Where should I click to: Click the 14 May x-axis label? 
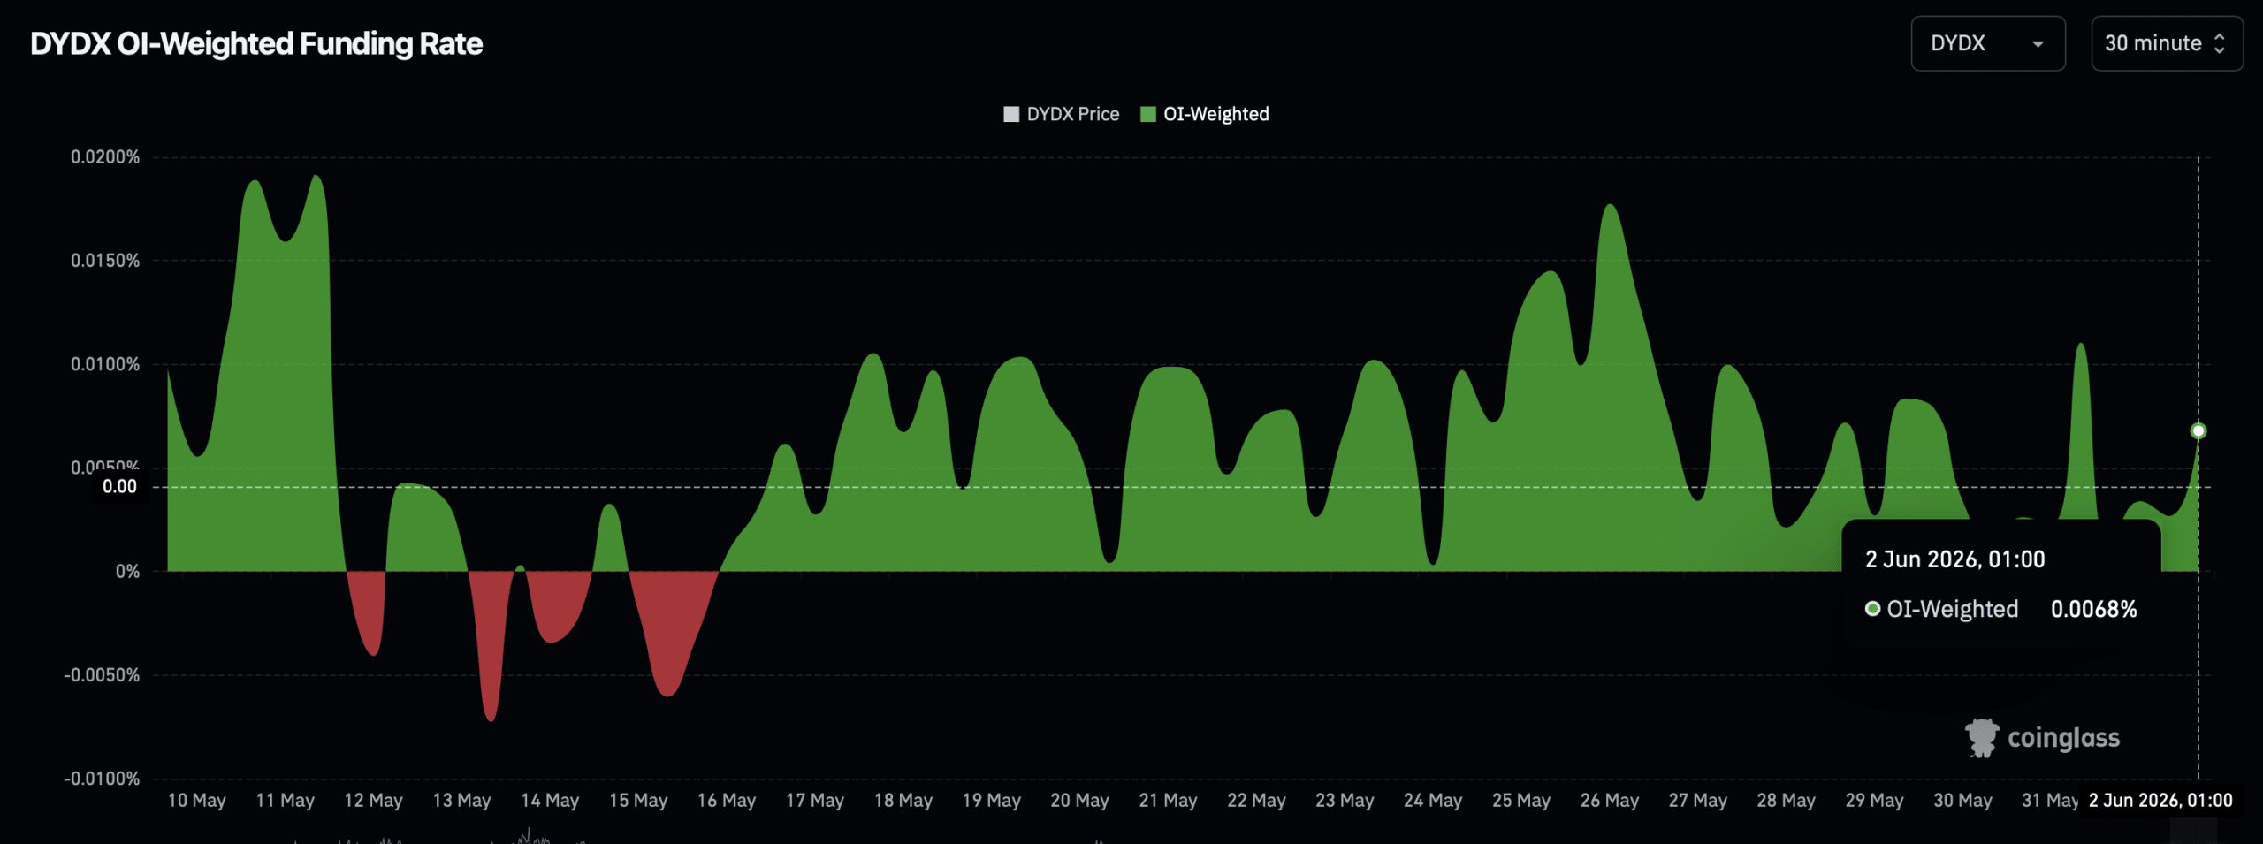550,800
